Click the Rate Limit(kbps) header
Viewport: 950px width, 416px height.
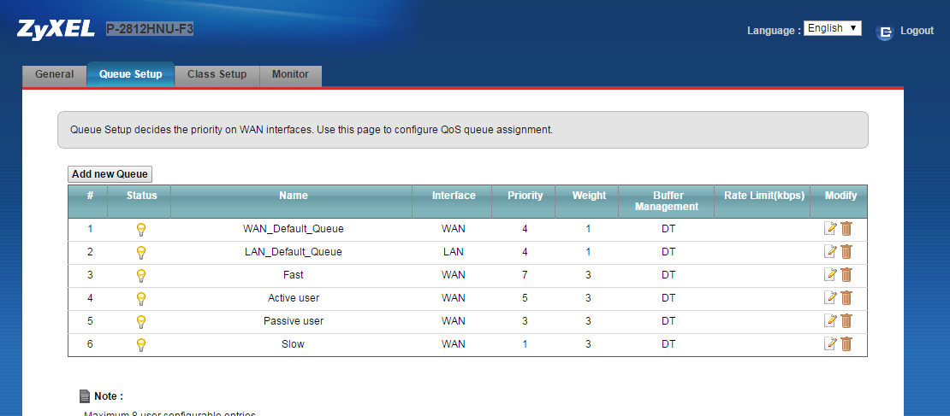[764, 196]
